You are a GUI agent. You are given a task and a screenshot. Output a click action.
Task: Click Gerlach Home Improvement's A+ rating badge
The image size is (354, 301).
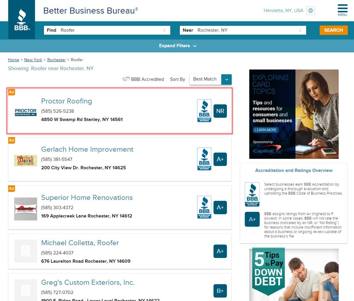[x=220, y=159]
